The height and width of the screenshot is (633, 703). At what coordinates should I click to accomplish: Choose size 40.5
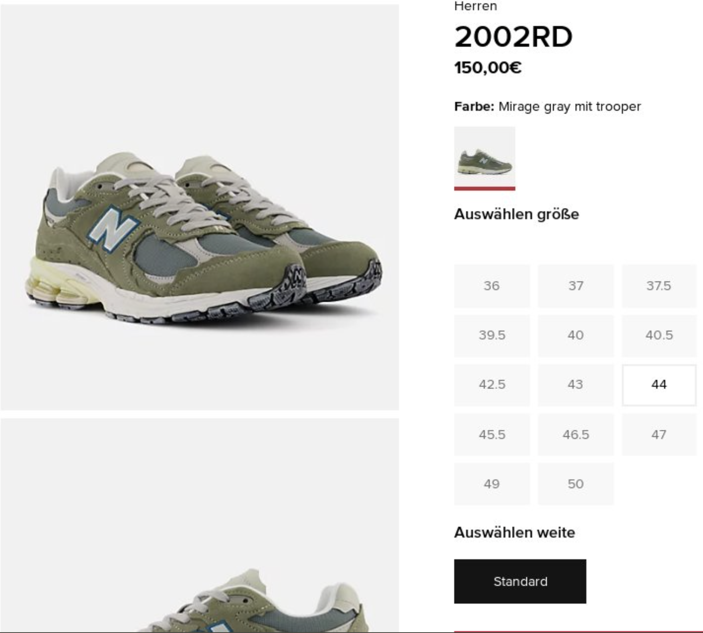click(659, 335)
